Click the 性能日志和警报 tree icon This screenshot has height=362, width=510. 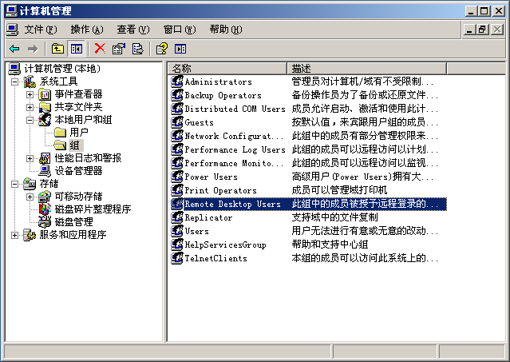point(45,158)
